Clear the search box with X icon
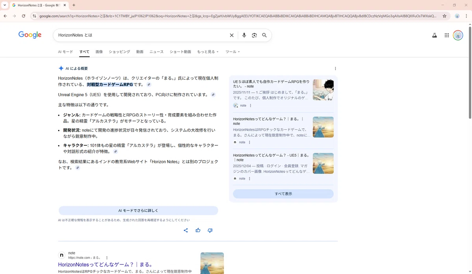Screen dimensions: 472x274 coord(232,35)
